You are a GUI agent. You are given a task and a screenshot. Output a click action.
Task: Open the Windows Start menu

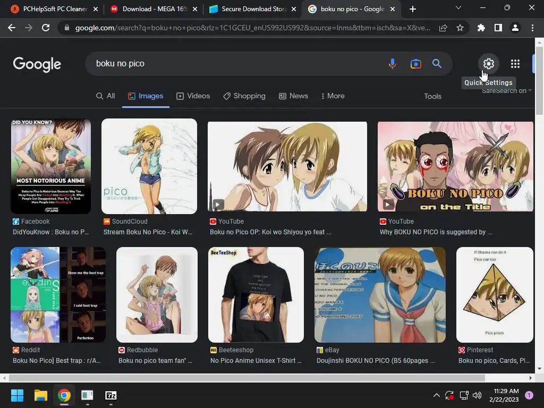pos(17,395)
